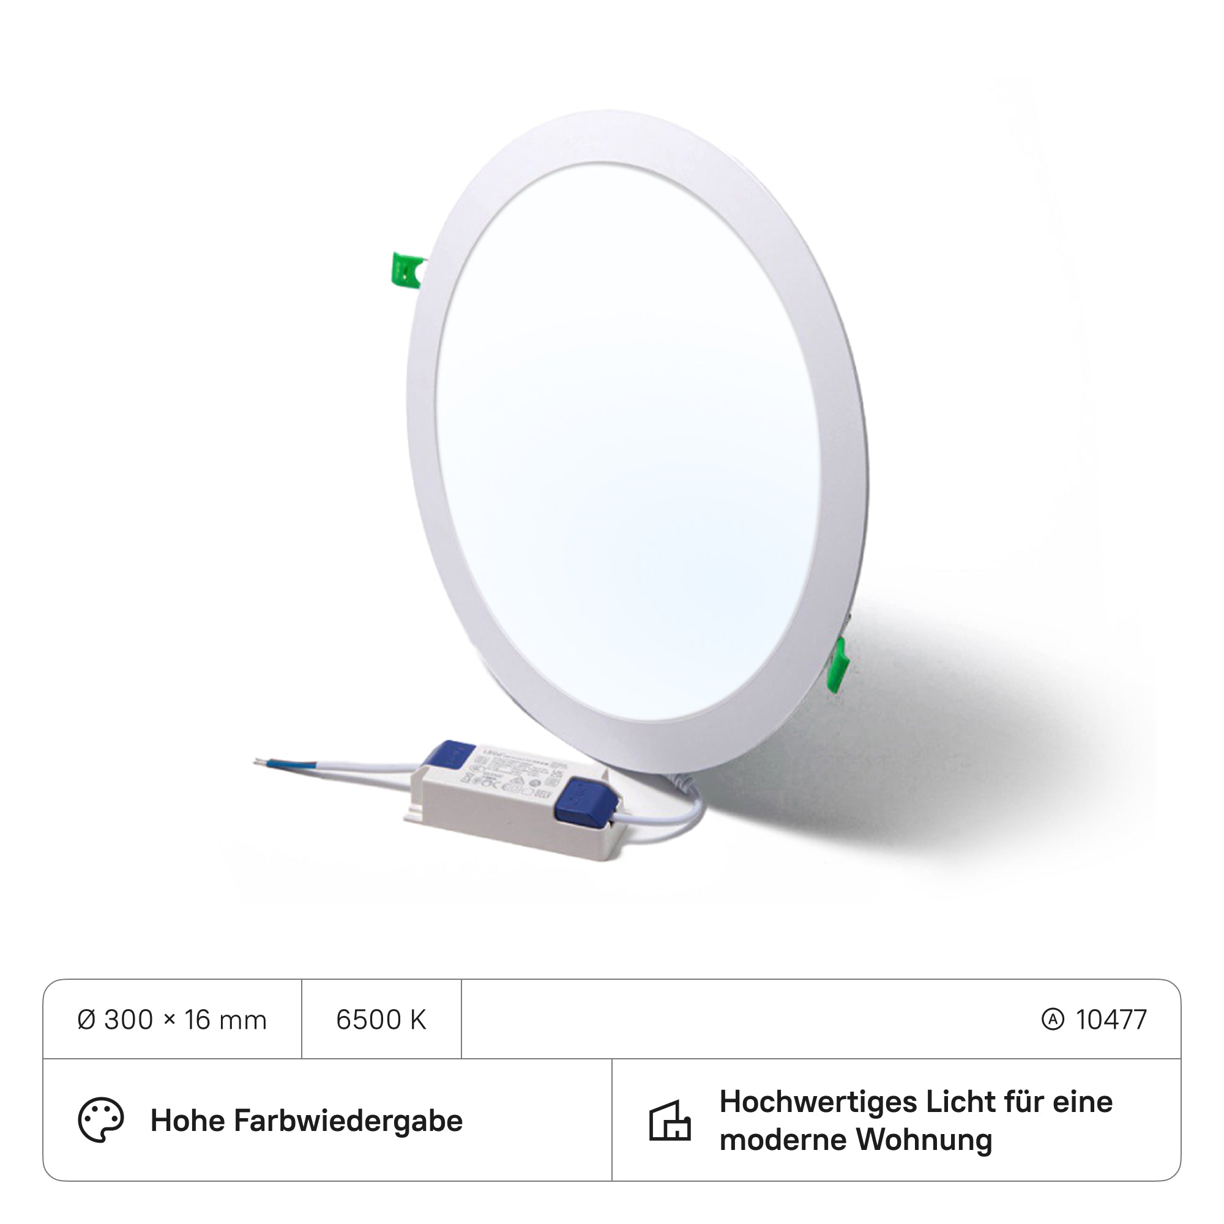Viewport: 1224px width, 1224px height.
Task: Select the right green spring clip
Action: (838, 665)
